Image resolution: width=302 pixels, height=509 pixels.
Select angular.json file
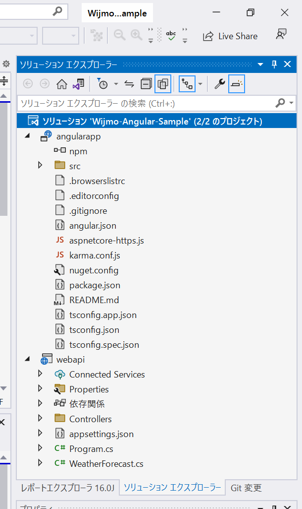point(93,226)
